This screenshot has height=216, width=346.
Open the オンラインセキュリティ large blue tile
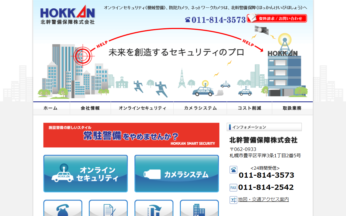click(x=86, y=174)
